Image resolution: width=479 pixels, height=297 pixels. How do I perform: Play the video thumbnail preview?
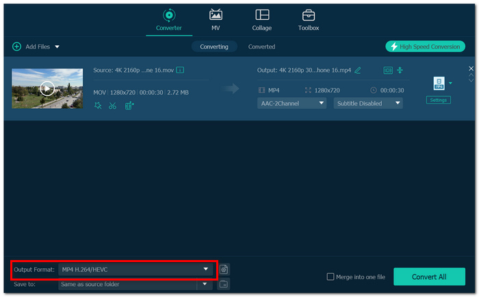(47, 88)
